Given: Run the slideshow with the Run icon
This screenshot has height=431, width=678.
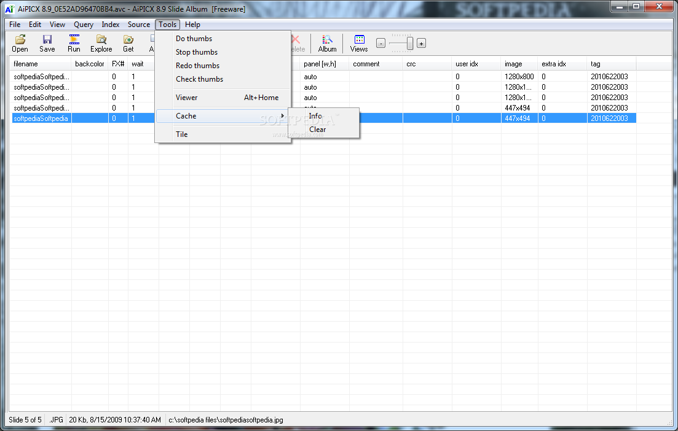Looking at the screenshot, I should [x=74, y=43].
